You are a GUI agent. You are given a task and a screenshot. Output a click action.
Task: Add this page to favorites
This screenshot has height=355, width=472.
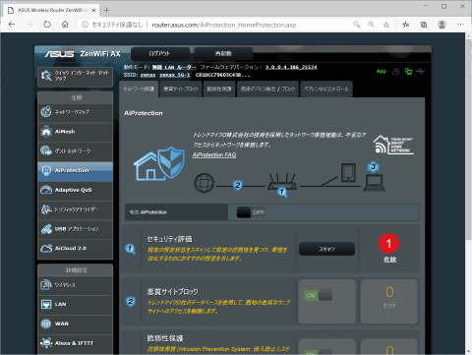[x=386, y=25]
